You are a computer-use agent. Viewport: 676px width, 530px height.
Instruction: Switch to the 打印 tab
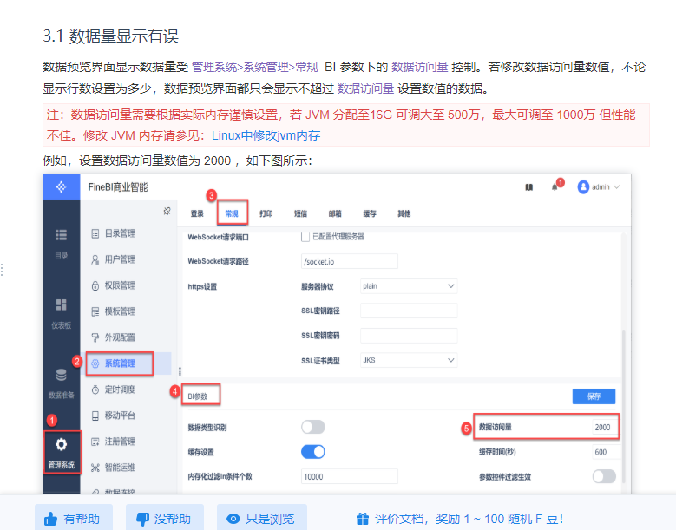266,213
